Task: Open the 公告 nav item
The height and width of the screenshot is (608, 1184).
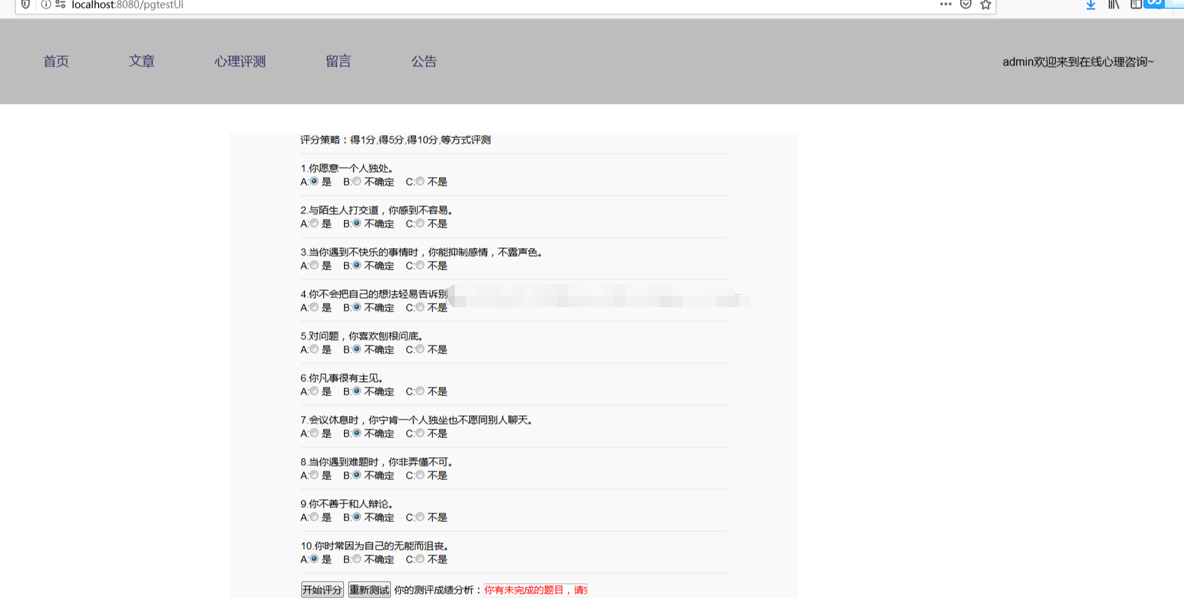Action: 424,61
